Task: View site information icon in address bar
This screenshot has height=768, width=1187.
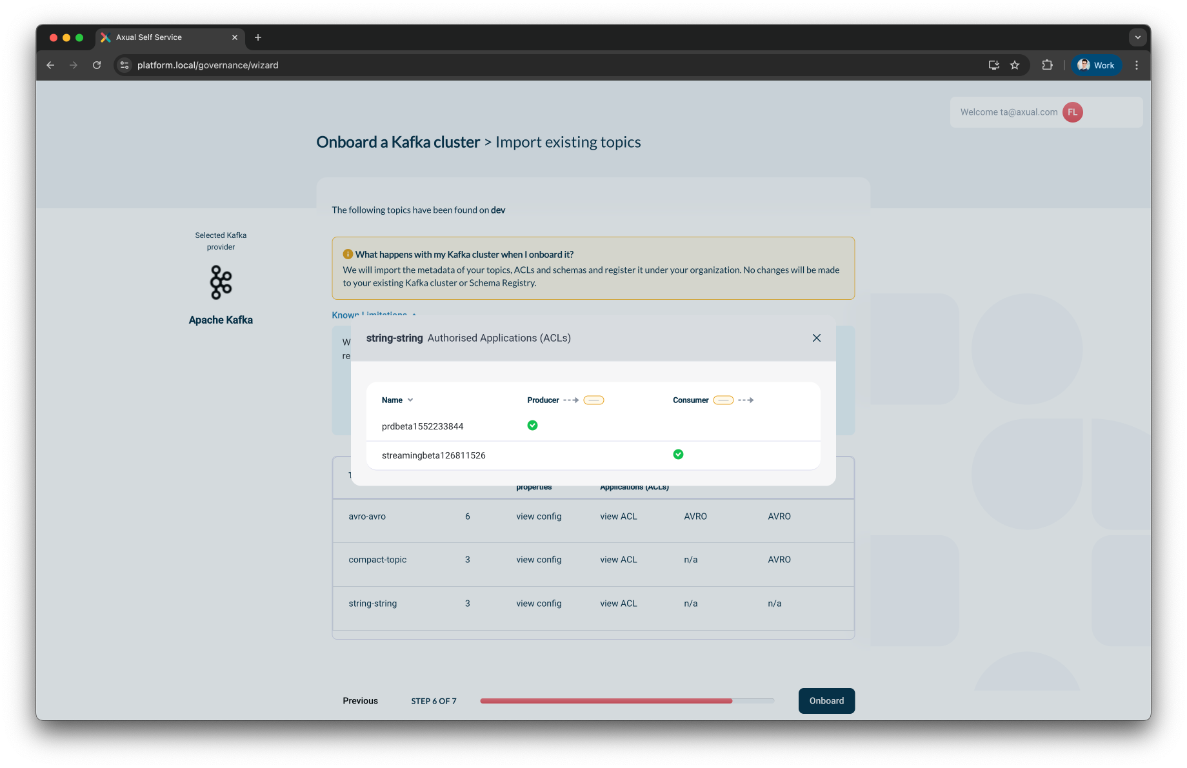Action: coord(125,65)
